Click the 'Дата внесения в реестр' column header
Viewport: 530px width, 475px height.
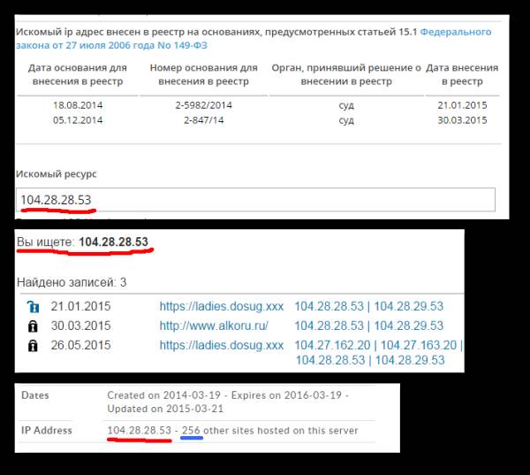pyautogui.click(x=462, y=75)
